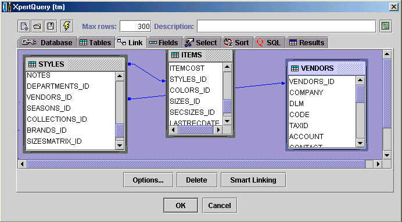Click the Smart Linking button

pyautogui.click(x=253, y=180)
